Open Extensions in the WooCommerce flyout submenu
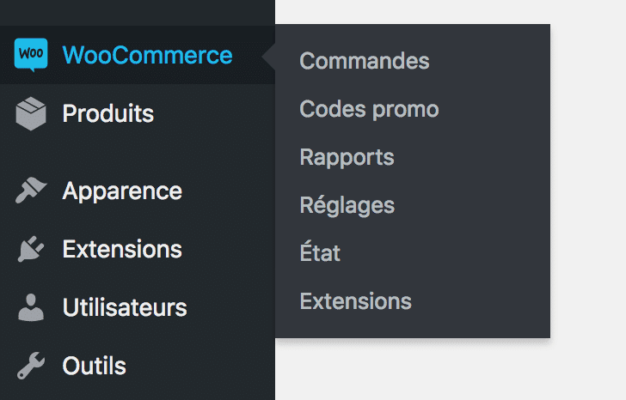The image size is (626, 400). [x=355, y=300]
